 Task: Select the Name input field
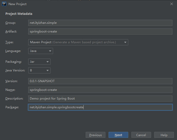[100, 90]
